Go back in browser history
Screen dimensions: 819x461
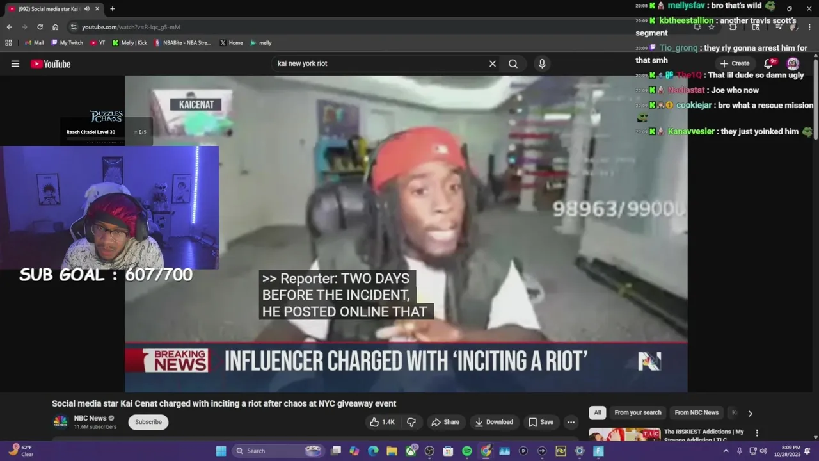pos(9,27)
